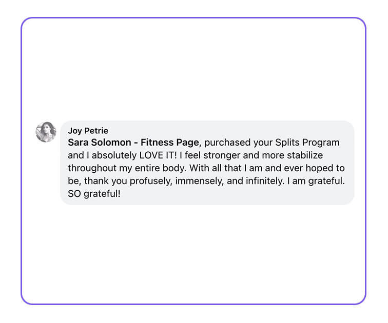Click the commenter name Joy Petrie
The image size is (388, 323).
point(88,131)
